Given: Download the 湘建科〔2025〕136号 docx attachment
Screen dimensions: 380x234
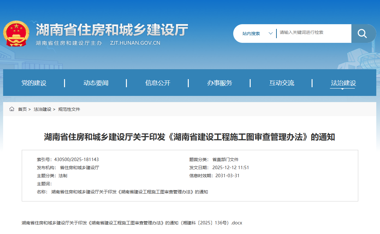Looking at the screenshot, I should coord(132,223).
